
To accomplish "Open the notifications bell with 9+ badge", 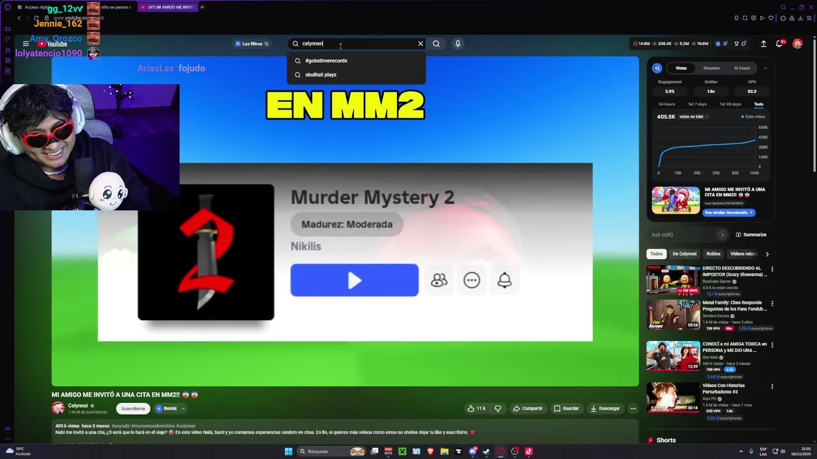I will (x=780, y=44).
